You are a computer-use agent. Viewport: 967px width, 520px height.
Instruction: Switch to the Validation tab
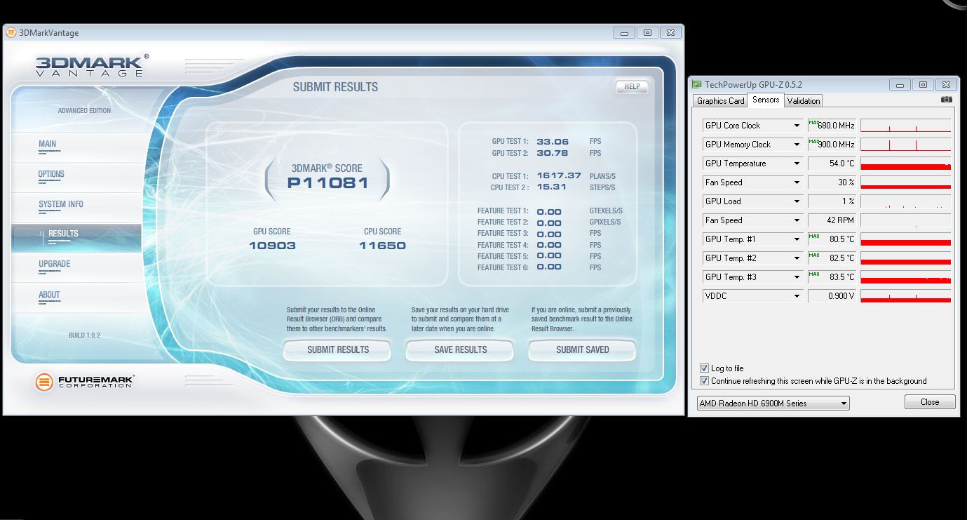point(804,101)
